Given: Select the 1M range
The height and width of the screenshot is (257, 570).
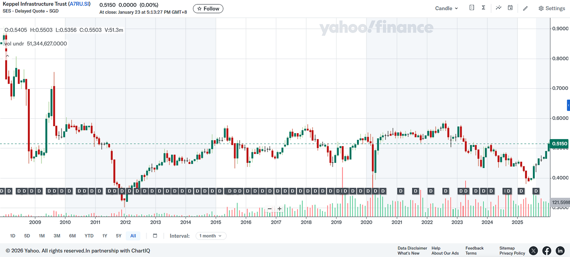Looking at the screenshot, I should [x=41, y=236].
